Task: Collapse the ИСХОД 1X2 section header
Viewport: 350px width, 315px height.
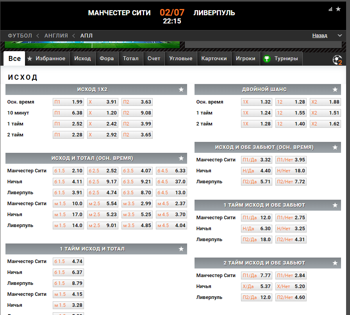Action: click(x=96, y=89)
